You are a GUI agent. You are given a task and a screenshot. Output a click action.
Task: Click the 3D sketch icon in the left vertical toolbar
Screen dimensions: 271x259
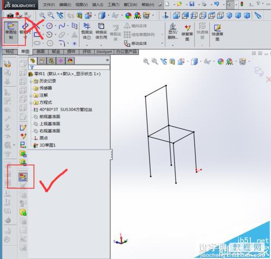(23, 177)
